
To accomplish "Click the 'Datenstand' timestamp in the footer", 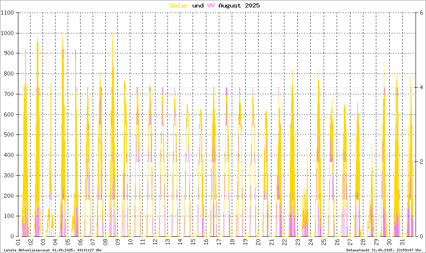I will tap(383, 250).
